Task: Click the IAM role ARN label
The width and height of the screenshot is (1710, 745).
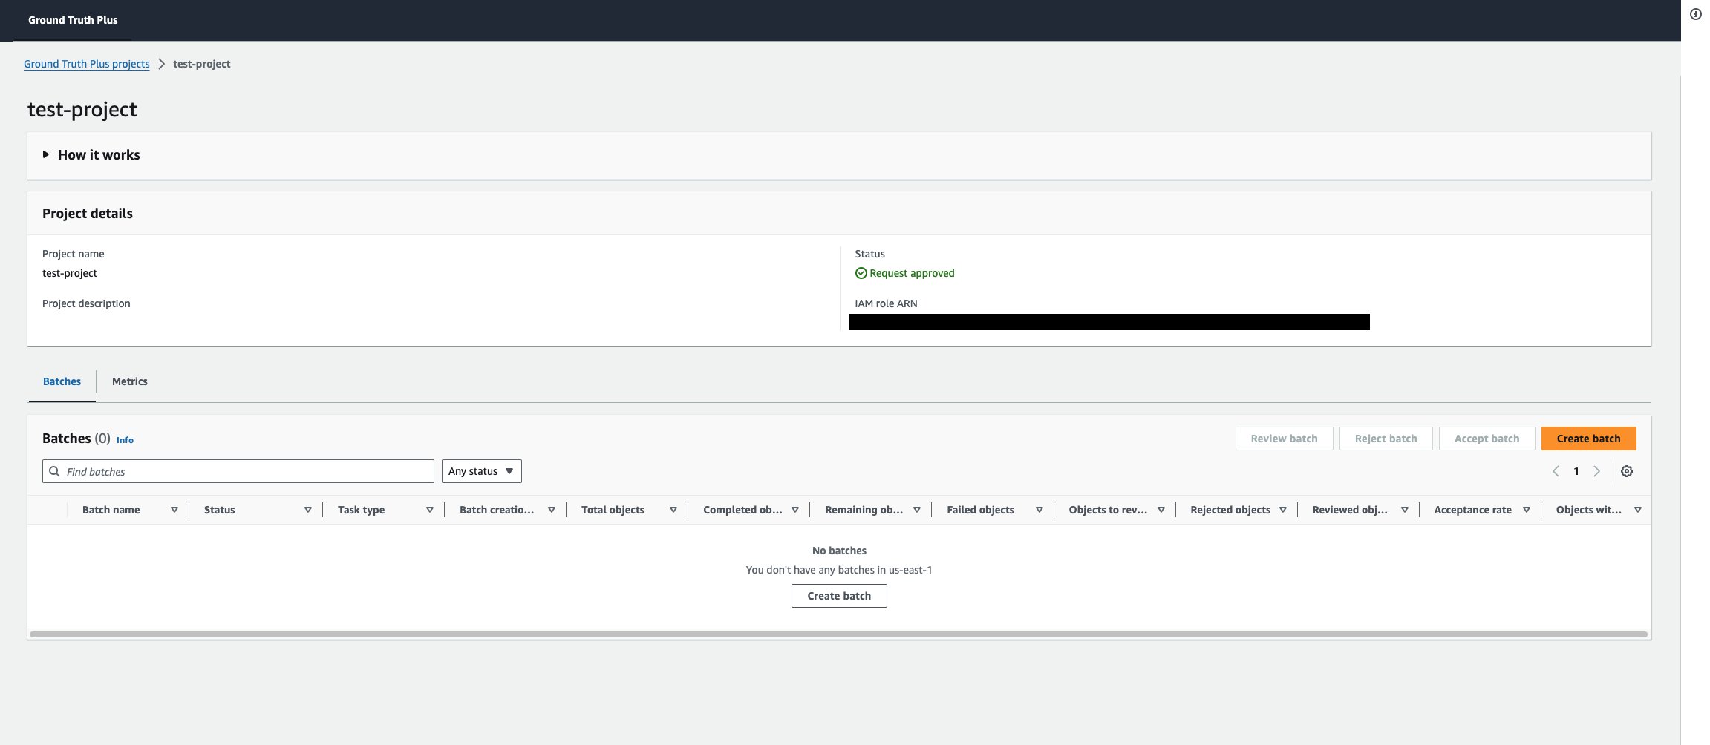Action: pyautogui.click(x=886, y=303)
